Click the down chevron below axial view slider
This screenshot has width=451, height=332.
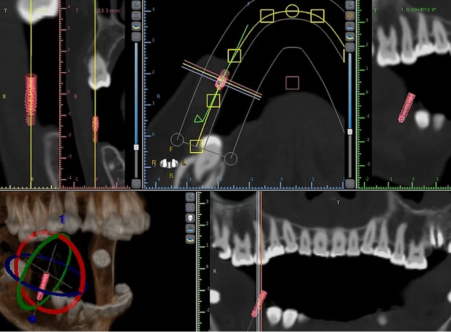pyautogui.click(x=350, y=183)
